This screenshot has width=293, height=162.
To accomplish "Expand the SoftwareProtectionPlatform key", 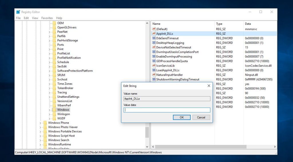I will pos(50,71).
